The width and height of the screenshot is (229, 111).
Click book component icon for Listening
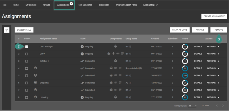click(116, 97)
